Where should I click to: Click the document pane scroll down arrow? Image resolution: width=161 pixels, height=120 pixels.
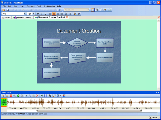click(158, 89)
